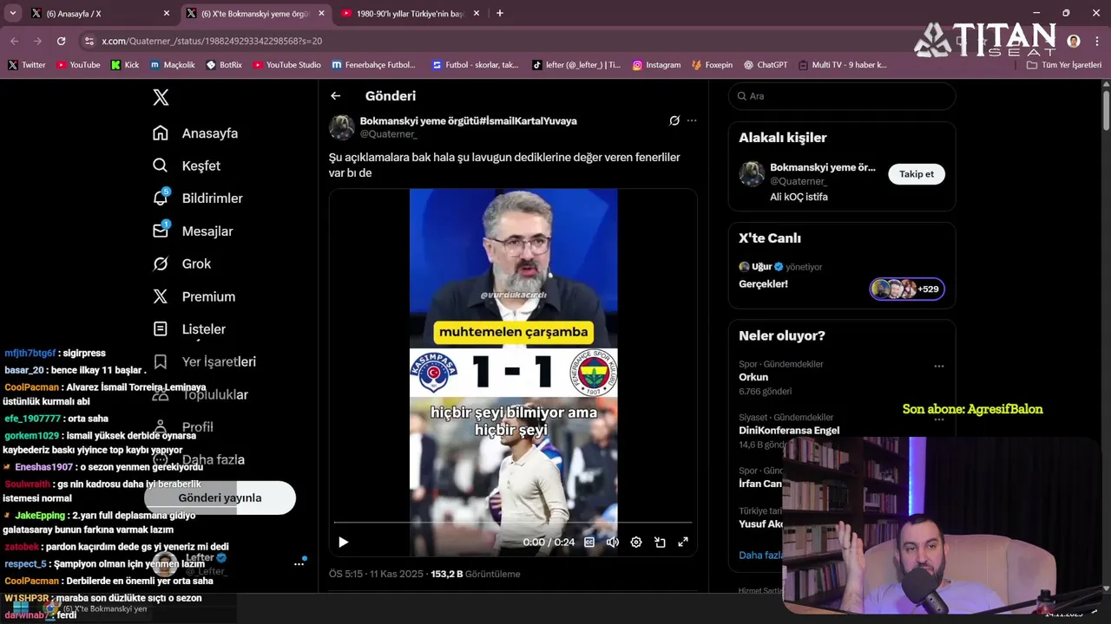
Task: Open Instagram bookmark
Action: click(656, 65)
